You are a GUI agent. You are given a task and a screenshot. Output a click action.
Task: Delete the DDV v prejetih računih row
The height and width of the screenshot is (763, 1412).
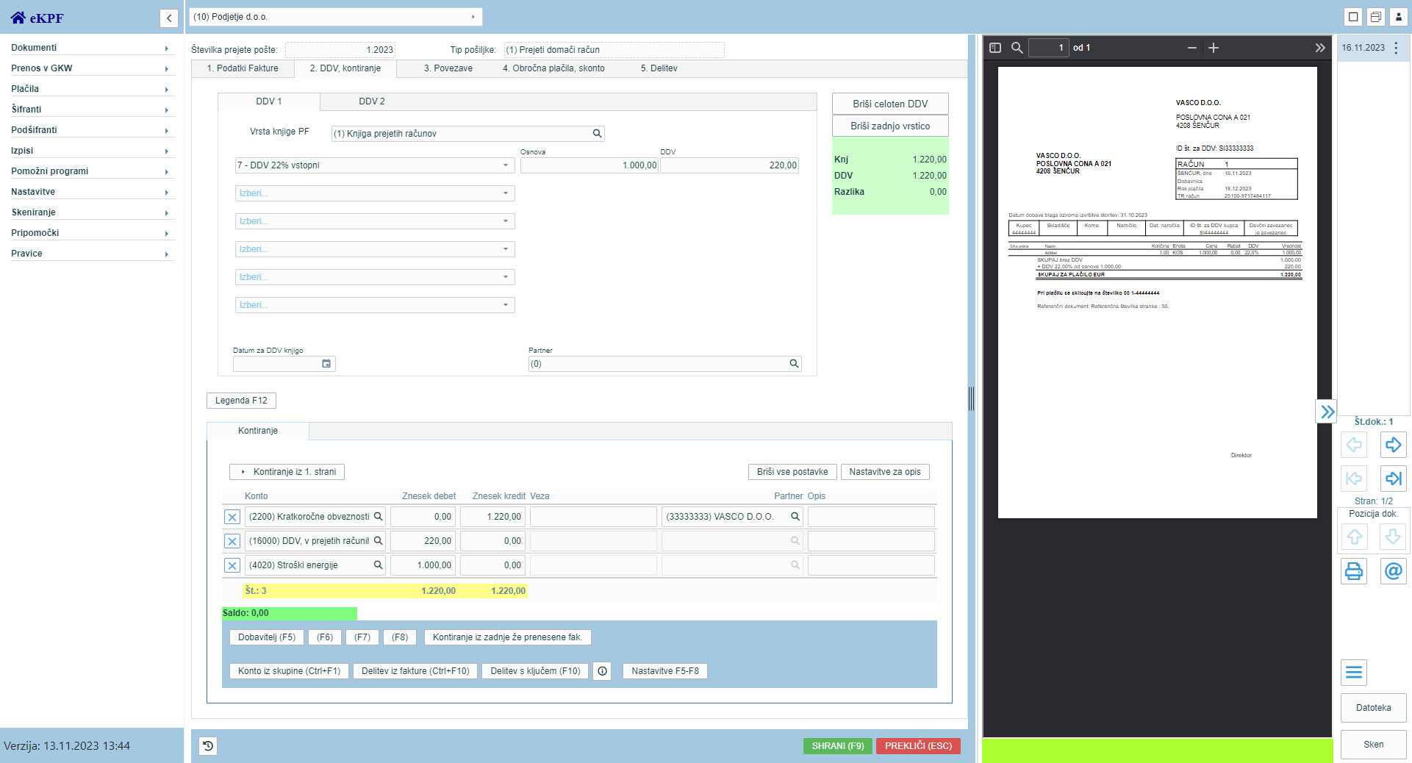coord(232,541)
